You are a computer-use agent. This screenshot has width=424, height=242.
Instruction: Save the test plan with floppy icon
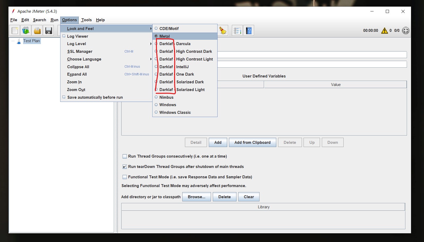pyautogui.click(x=48, y=31)
